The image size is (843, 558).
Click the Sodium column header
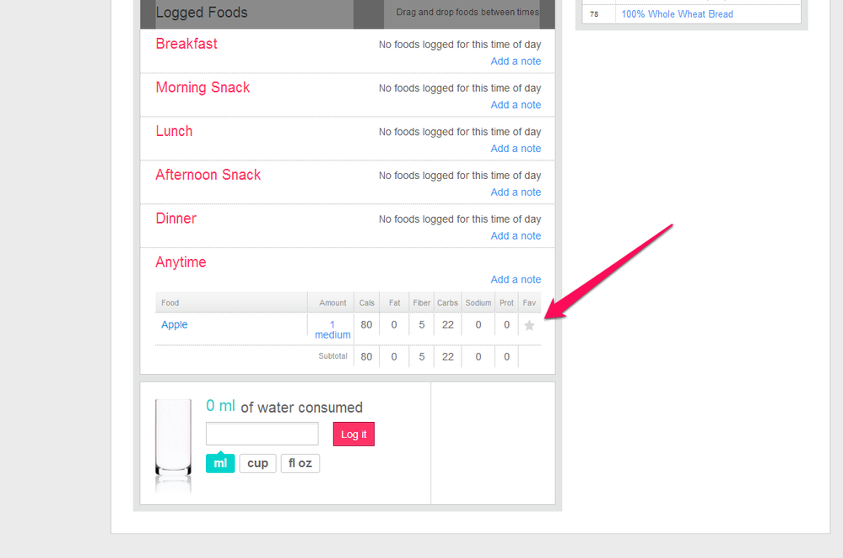click(478, 303)
